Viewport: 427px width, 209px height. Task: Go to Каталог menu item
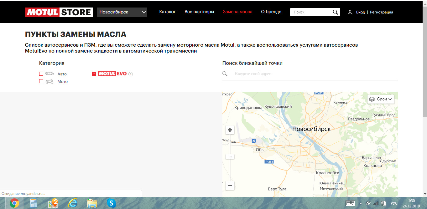(168, 12)
